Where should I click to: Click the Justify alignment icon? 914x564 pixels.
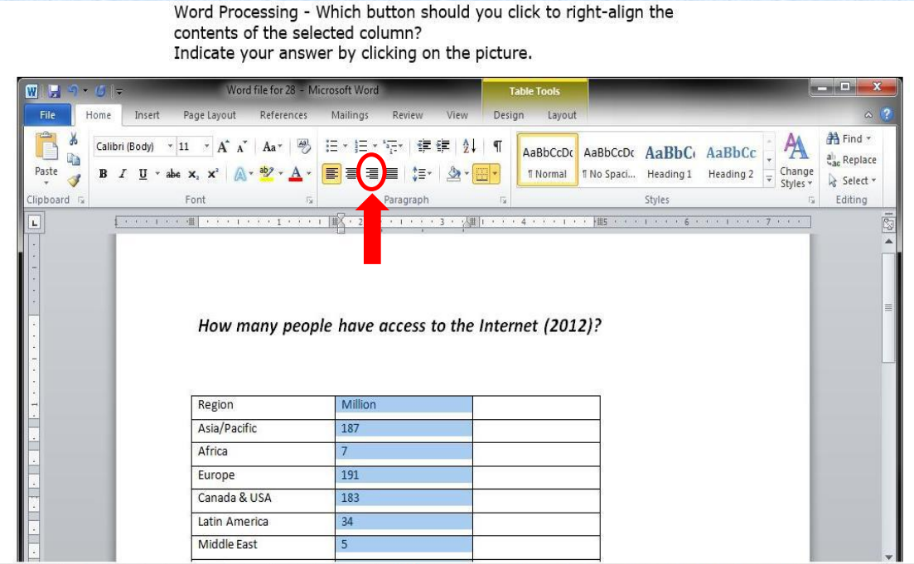[392, 174]
